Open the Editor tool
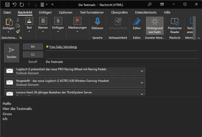The height and width of the screenshot is (137, 202). (137, 24)
